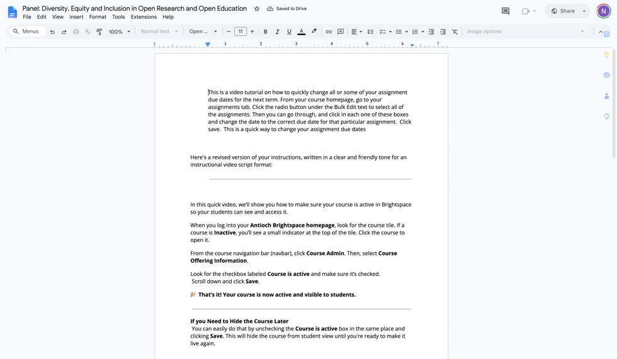This screenshot has height=359, width=617.
Task: Click the heading 'If you Need to Hide the Course Later'
Action: (239, 321)
